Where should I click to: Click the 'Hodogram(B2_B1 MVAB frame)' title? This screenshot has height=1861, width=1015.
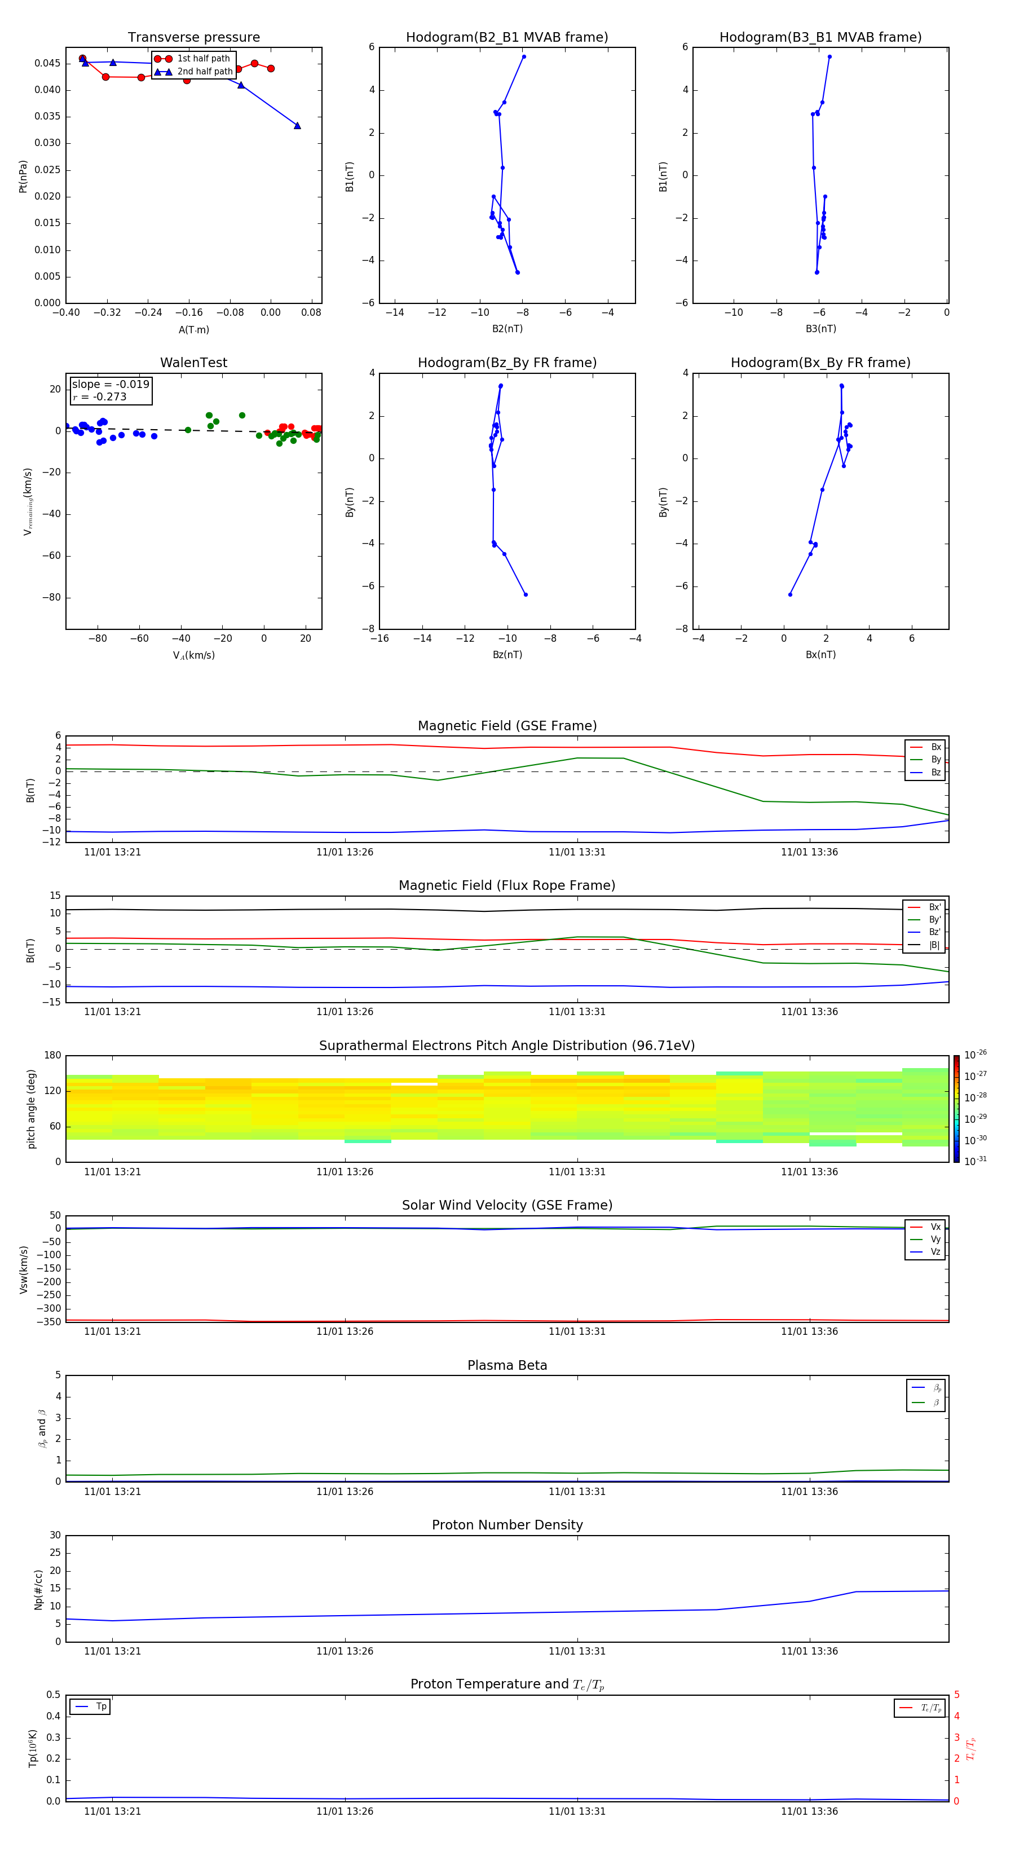pyautogui.click(x=507, y=38)
